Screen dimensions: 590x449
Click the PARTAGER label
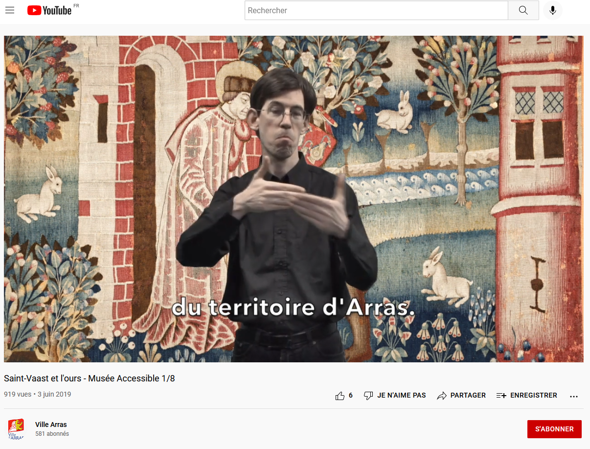468,395
